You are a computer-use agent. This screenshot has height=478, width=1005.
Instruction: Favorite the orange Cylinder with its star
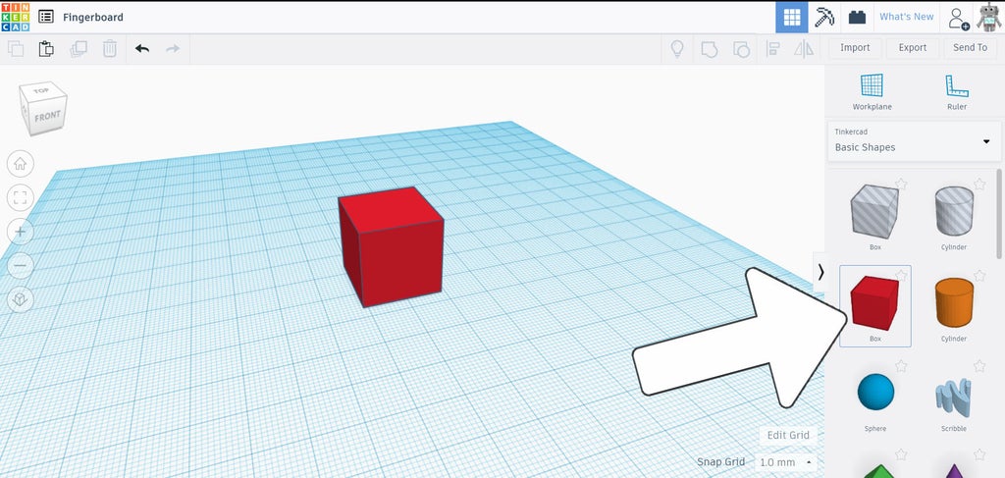tap(979, 275)
